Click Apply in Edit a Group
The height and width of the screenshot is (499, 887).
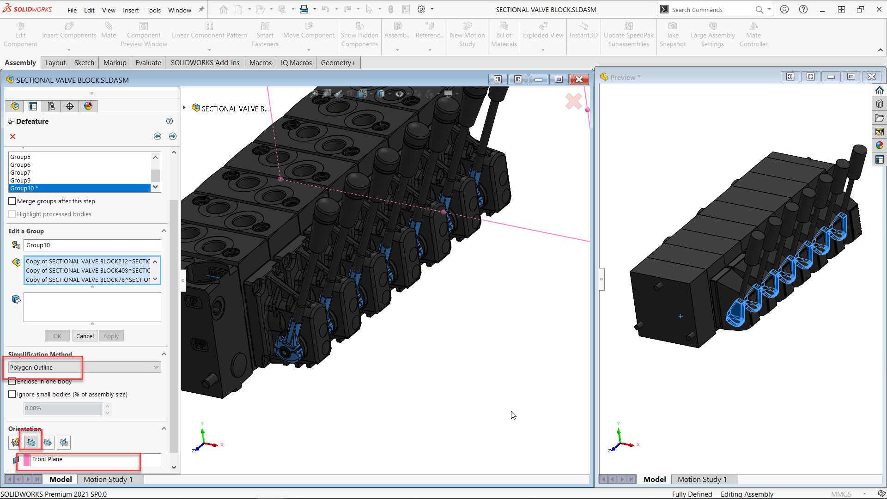111,336
